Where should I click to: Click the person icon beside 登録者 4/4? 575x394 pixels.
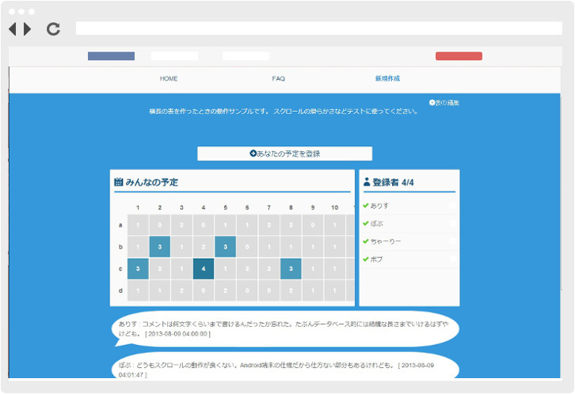[x=367, y=182]
